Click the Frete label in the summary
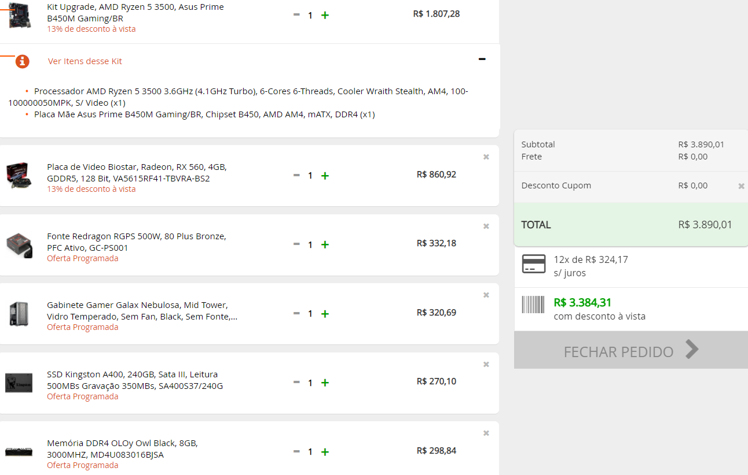Viewport: 748px width, 475px height. pyautogui.click(x=531, y=157)
